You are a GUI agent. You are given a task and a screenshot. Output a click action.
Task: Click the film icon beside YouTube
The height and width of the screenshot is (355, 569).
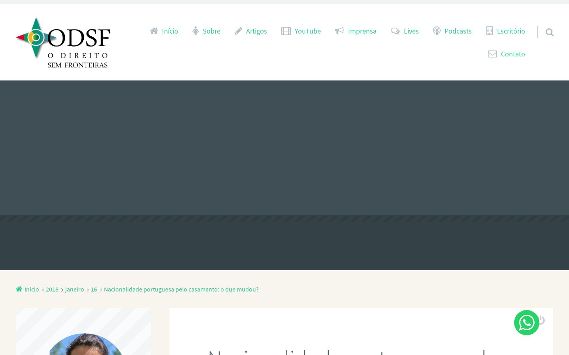[286, 31]
